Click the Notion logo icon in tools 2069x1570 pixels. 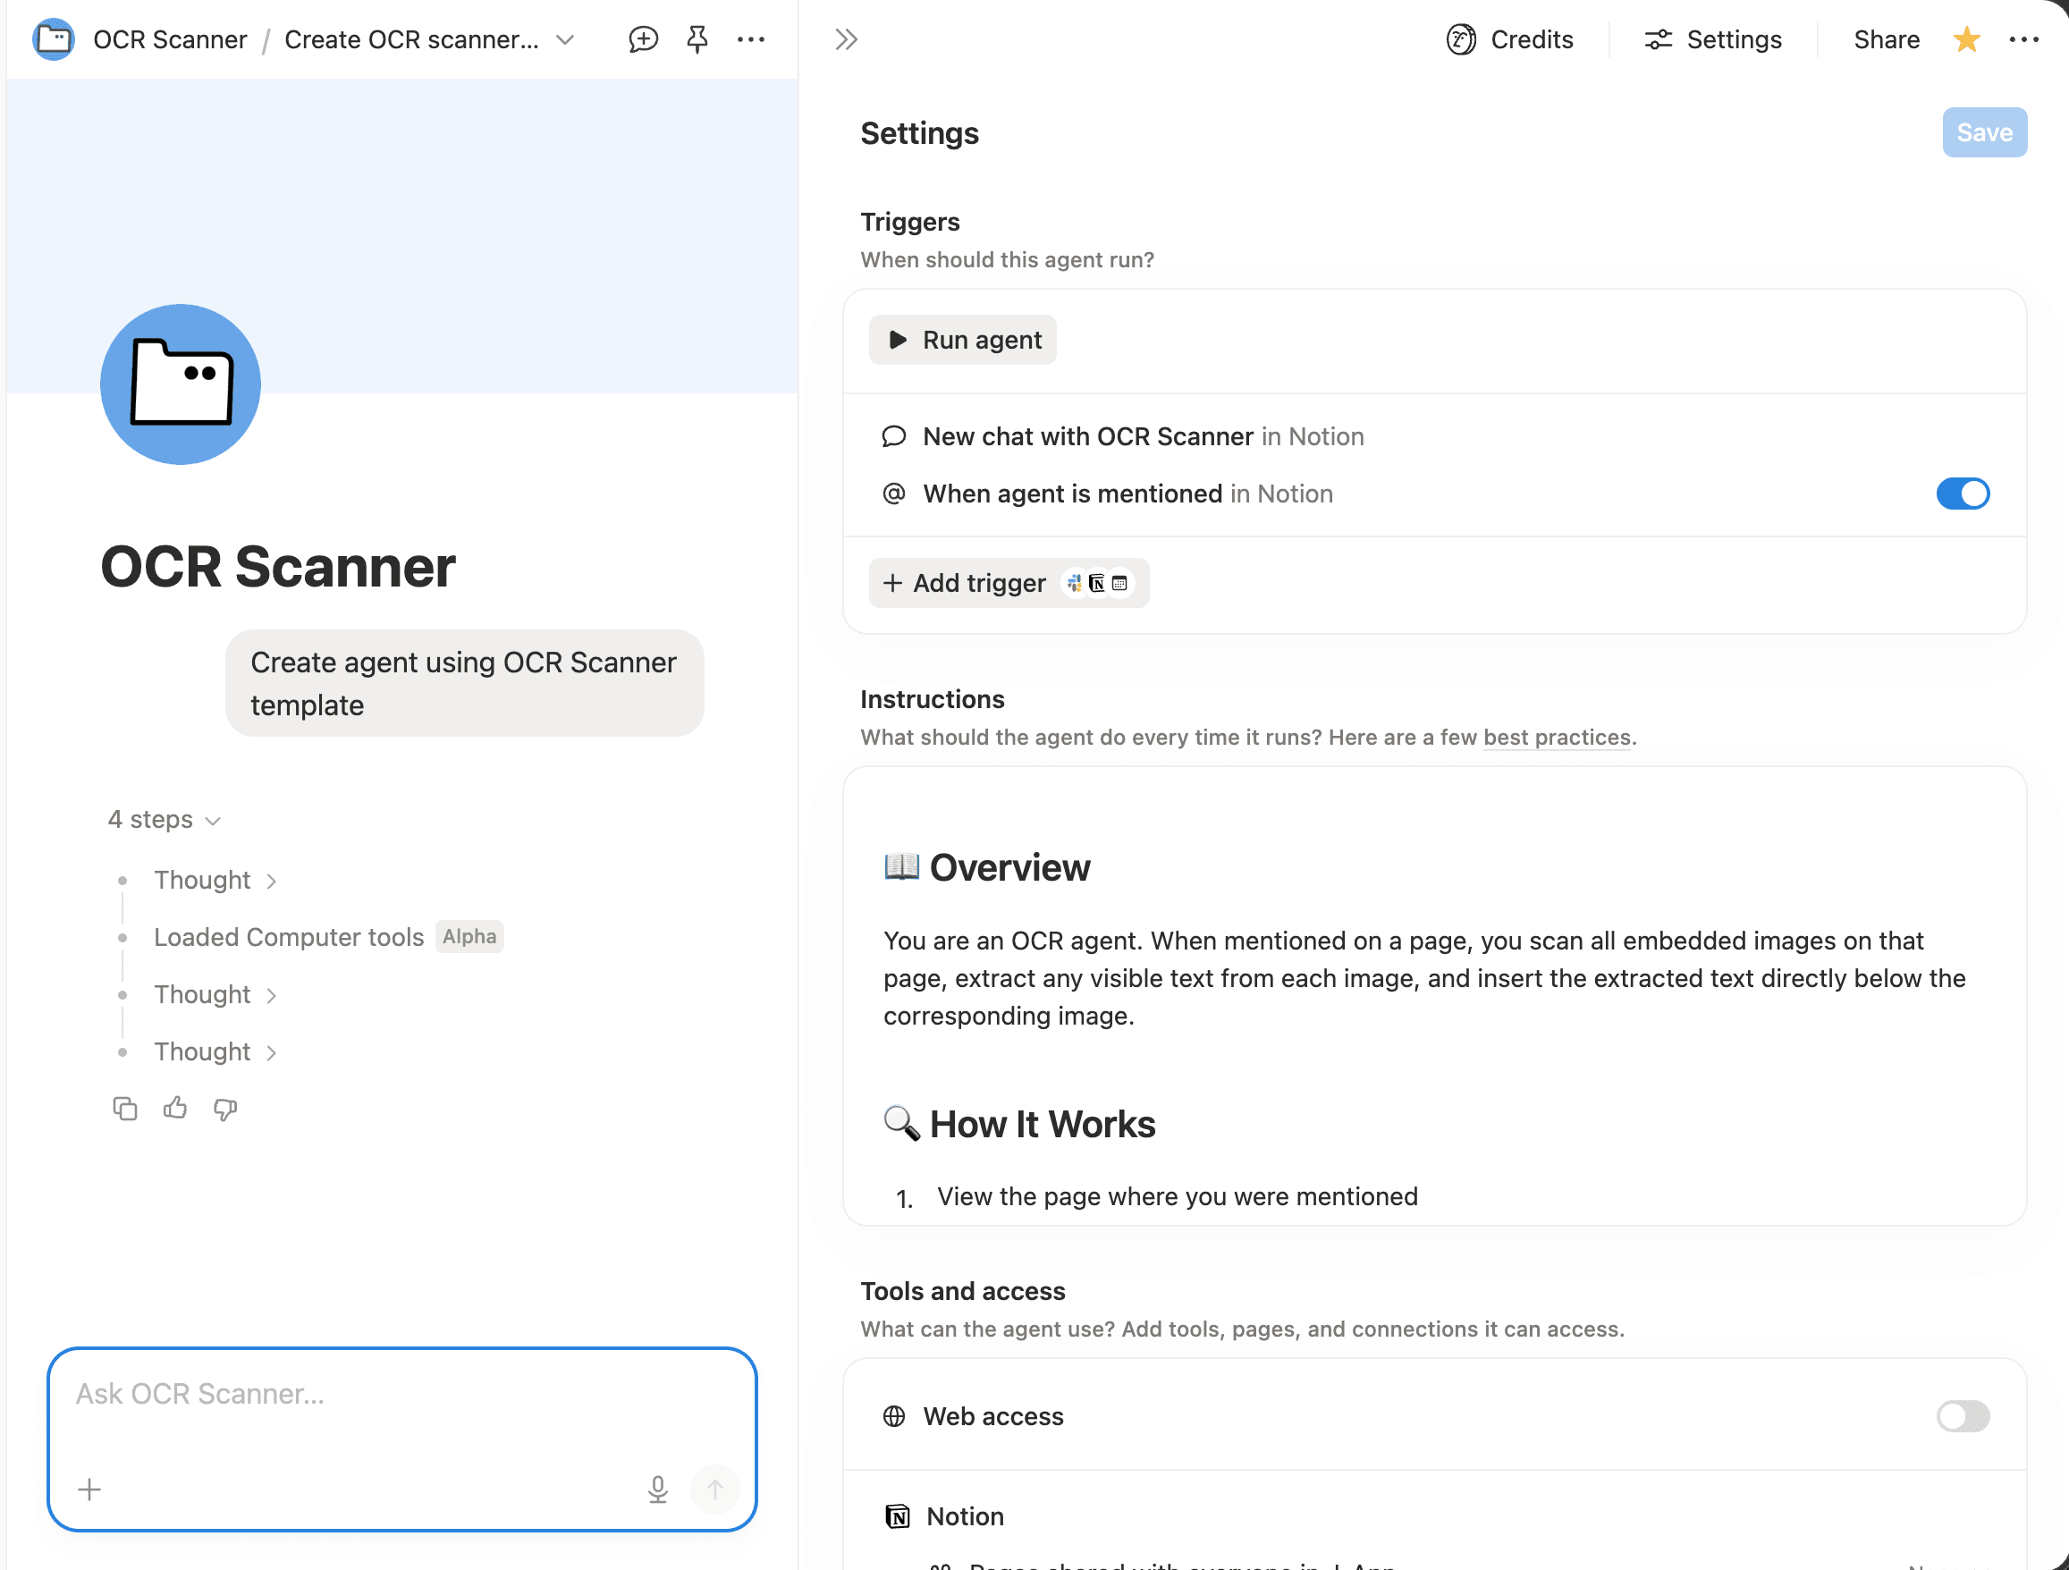[x=897, y=1515]
